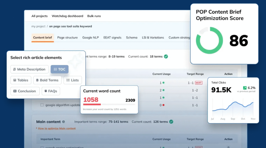Image resolution: width=266 pixels, height=148 pixels.
Task: Click the my project breadcrumb link
Action: (38, 26)
